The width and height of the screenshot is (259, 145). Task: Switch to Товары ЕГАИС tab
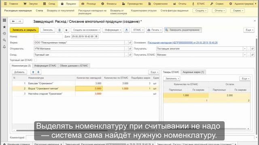[x=171, y=72]
